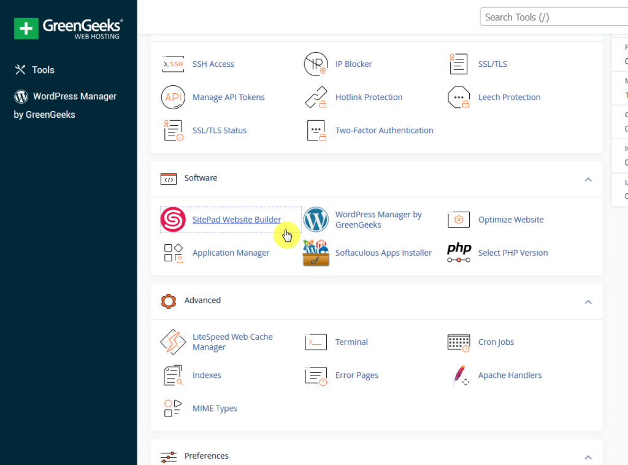628x465 pixels.
Task: Open the SSH Access link
Action: [213, 64]
